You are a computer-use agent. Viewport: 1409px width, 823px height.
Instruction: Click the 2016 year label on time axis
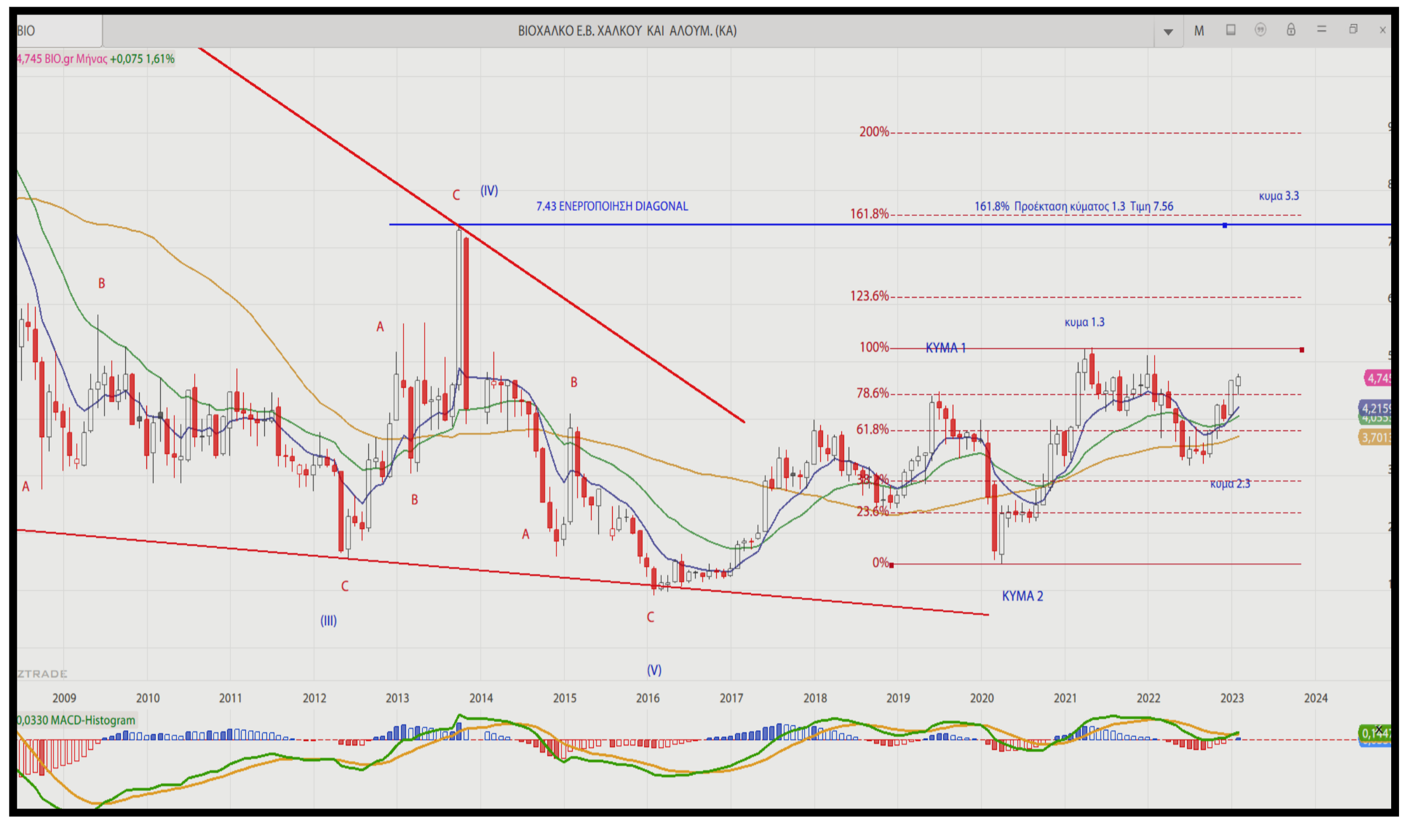tap(648, 698)
